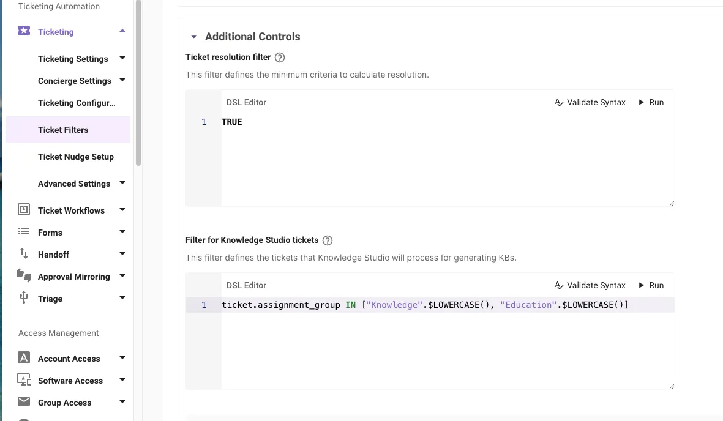Image resolution: width=723 pixels, height=421 pixels.
Task: Select Ticket Filters menu item
Action: 68,130
